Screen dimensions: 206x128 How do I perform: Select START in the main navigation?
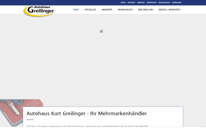point(76,10)
